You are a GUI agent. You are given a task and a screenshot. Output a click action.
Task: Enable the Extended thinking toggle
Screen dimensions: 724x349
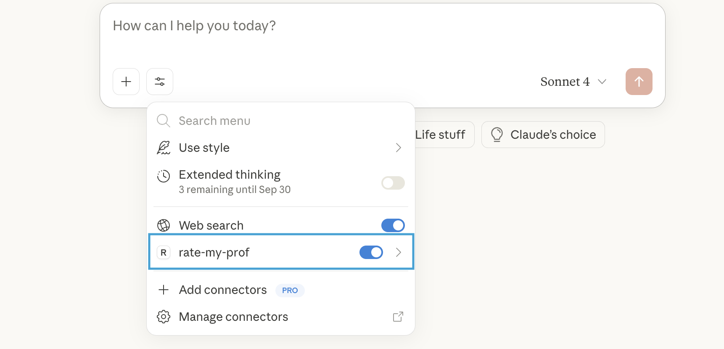[x=393, y=183]
